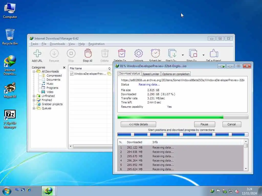Click the green download progress bar
The image size is (262, 196).
[183, 117]
